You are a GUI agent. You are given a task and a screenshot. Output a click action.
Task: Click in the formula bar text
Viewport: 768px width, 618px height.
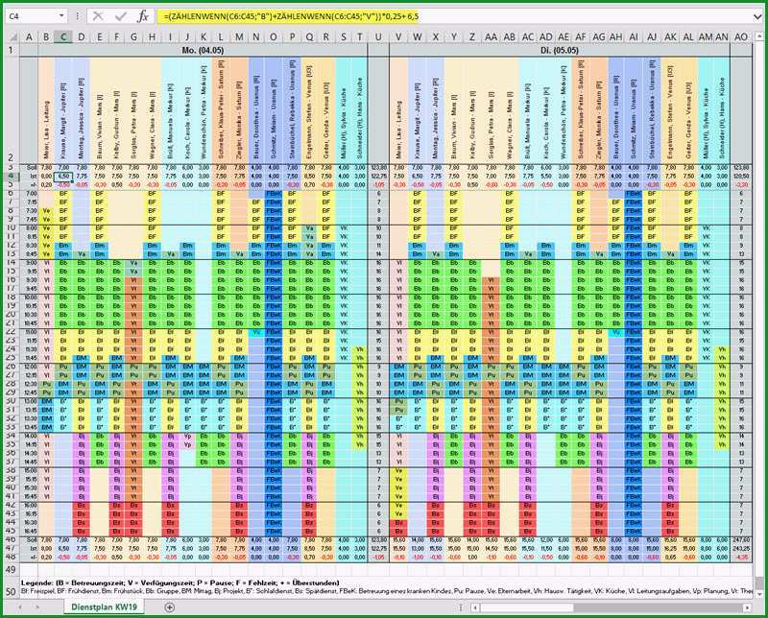pos(292,16)
